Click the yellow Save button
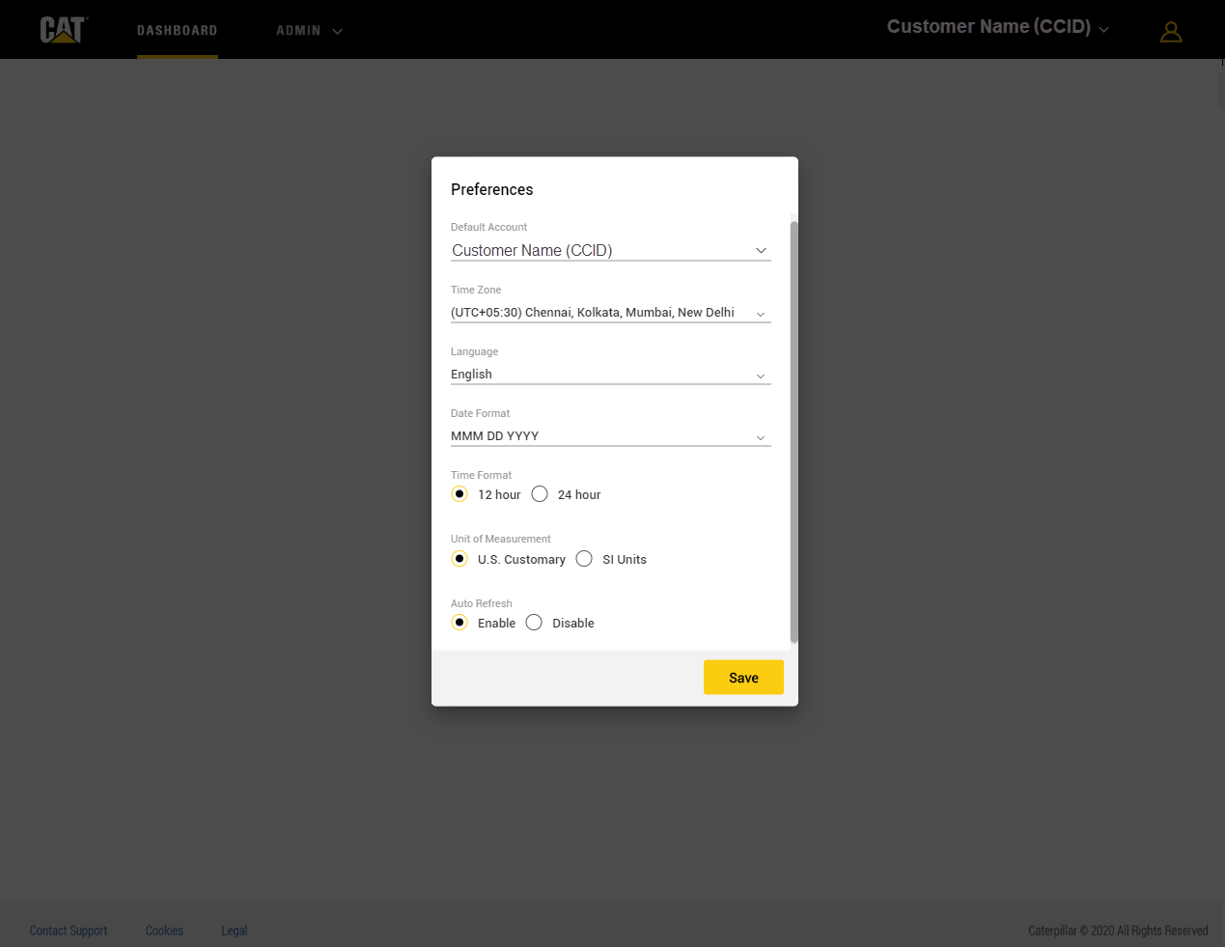 pos(743,678)
